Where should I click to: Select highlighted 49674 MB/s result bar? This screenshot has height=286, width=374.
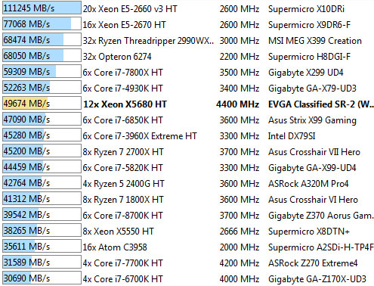42,103
